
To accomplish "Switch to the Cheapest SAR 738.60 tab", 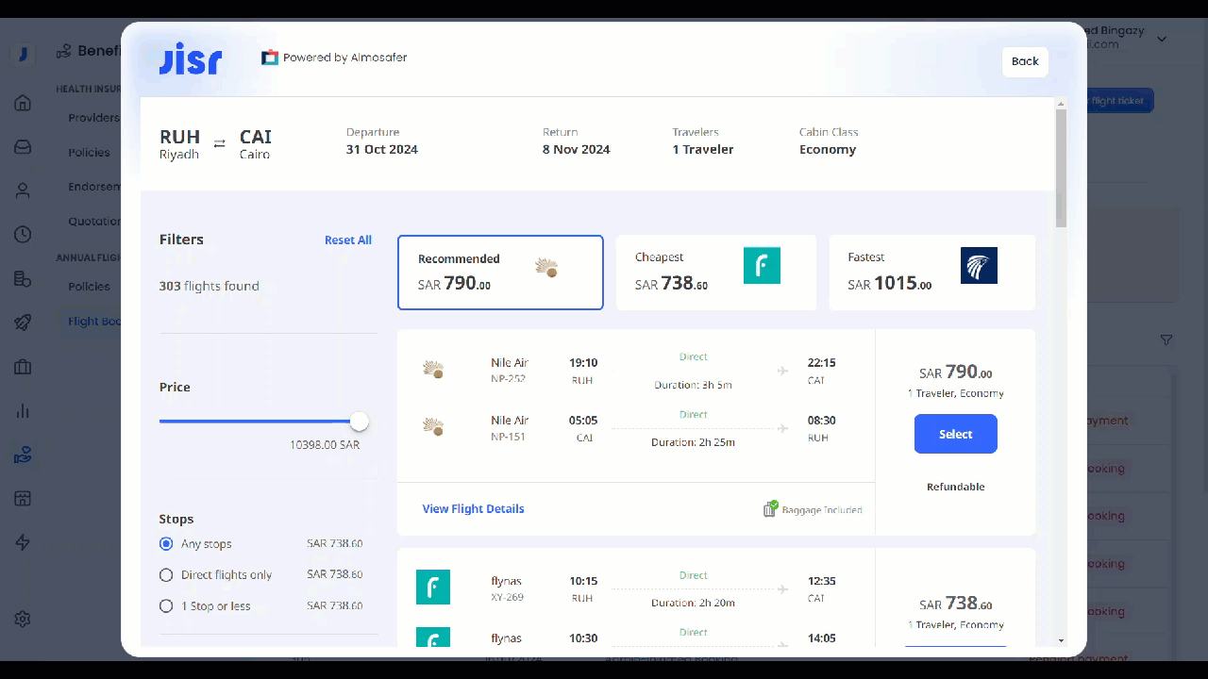I will coord(715,273).
